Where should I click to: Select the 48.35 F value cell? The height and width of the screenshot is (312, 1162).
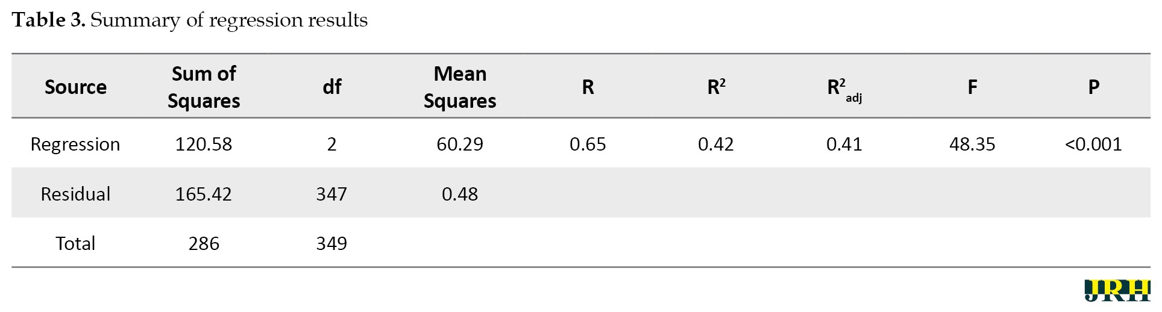[x=972, y=145]
